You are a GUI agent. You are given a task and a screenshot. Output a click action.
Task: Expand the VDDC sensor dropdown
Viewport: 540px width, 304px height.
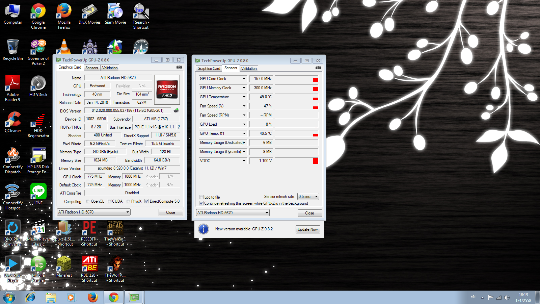point(244,161)
